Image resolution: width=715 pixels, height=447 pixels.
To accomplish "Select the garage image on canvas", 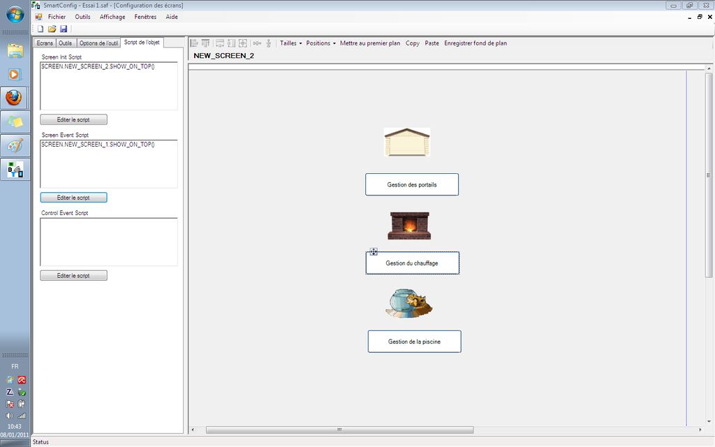I will click(406, 142).
